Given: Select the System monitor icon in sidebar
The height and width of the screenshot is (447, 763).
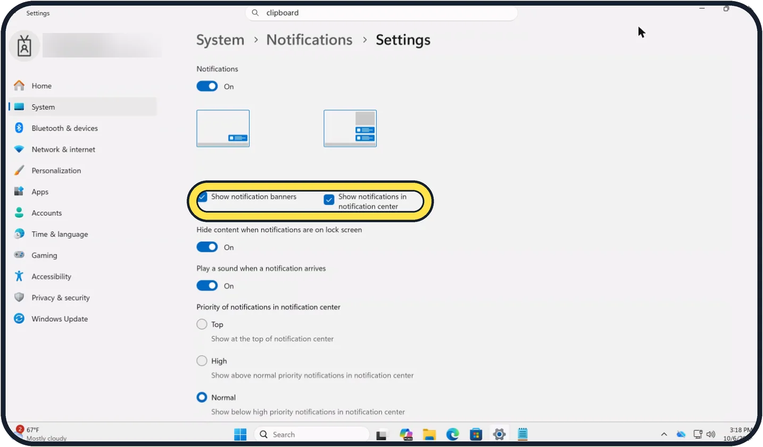Looking at the screenshot, I should [19, 107].
